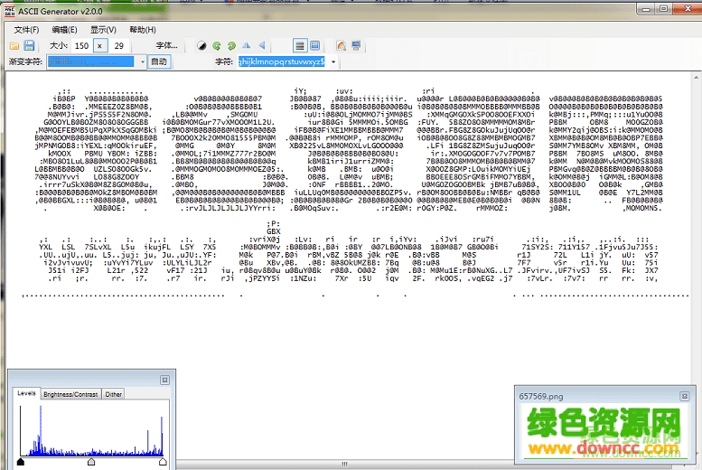Click the flip horizontal triangles icon
The width and height of the screenshot is (702, 470).
point(247,45)
